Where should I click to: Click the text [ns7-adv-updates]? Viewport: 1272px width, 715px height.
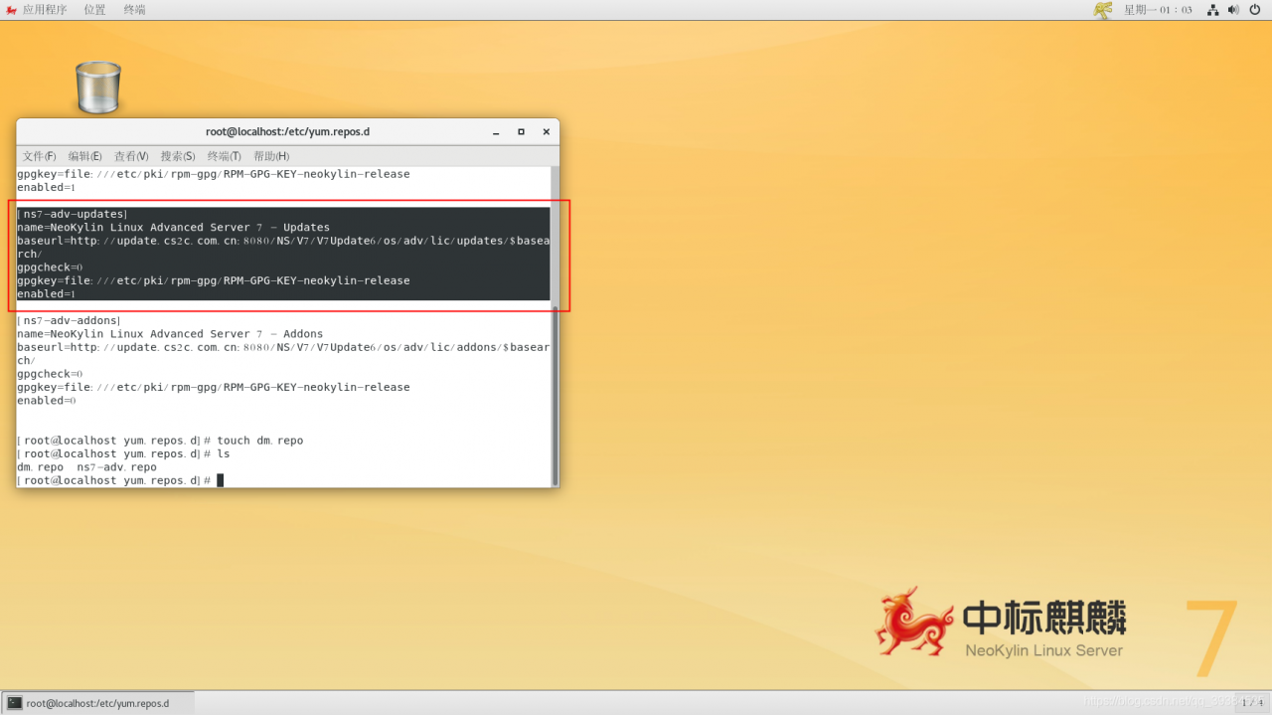(72, 214)
